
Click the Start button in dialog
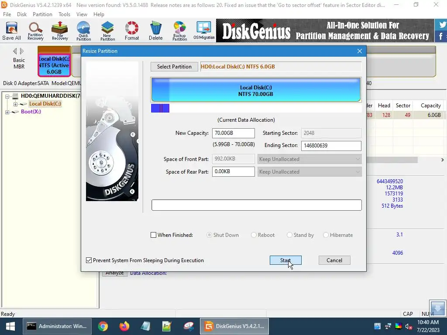point(285,260)
